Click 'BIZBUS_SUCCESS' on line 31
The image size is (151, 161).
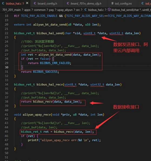[x=45, y=72]
